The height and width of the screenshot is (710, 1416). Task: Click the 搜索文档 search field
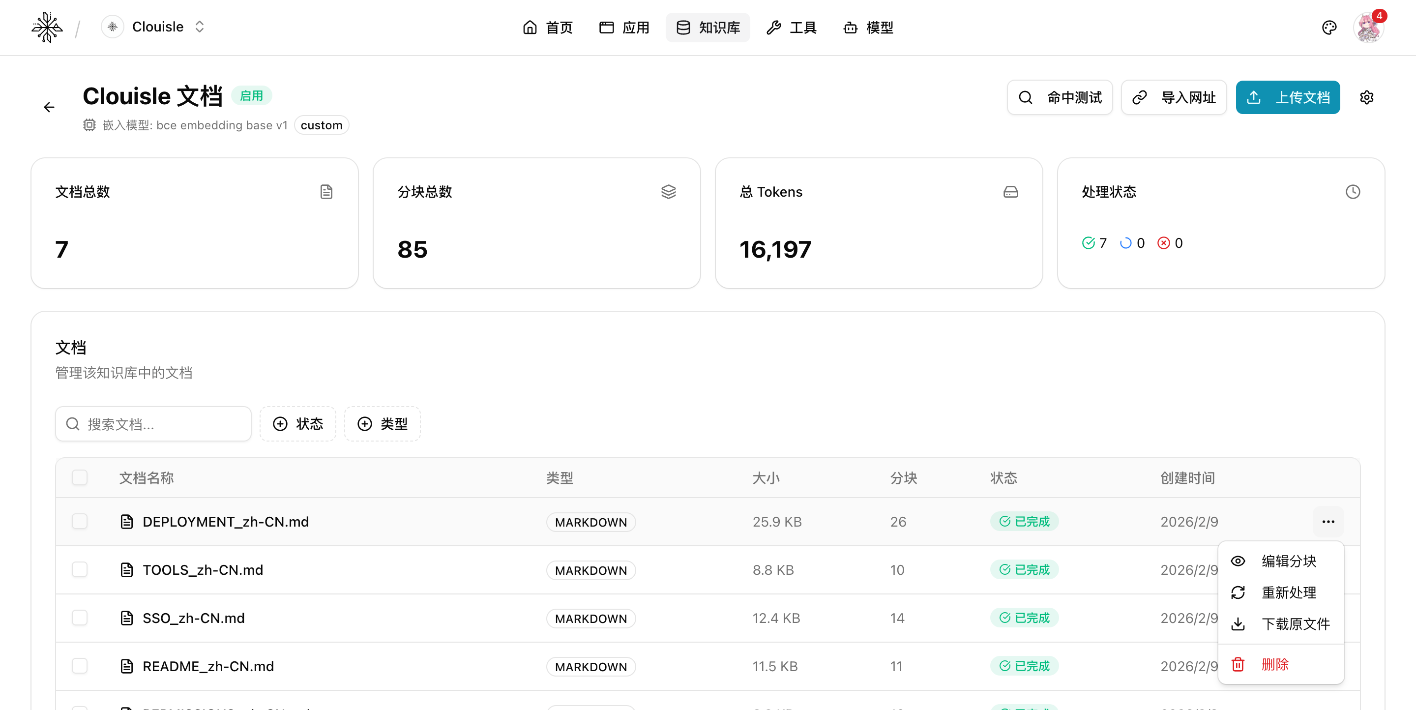click(x=159, y=424)
